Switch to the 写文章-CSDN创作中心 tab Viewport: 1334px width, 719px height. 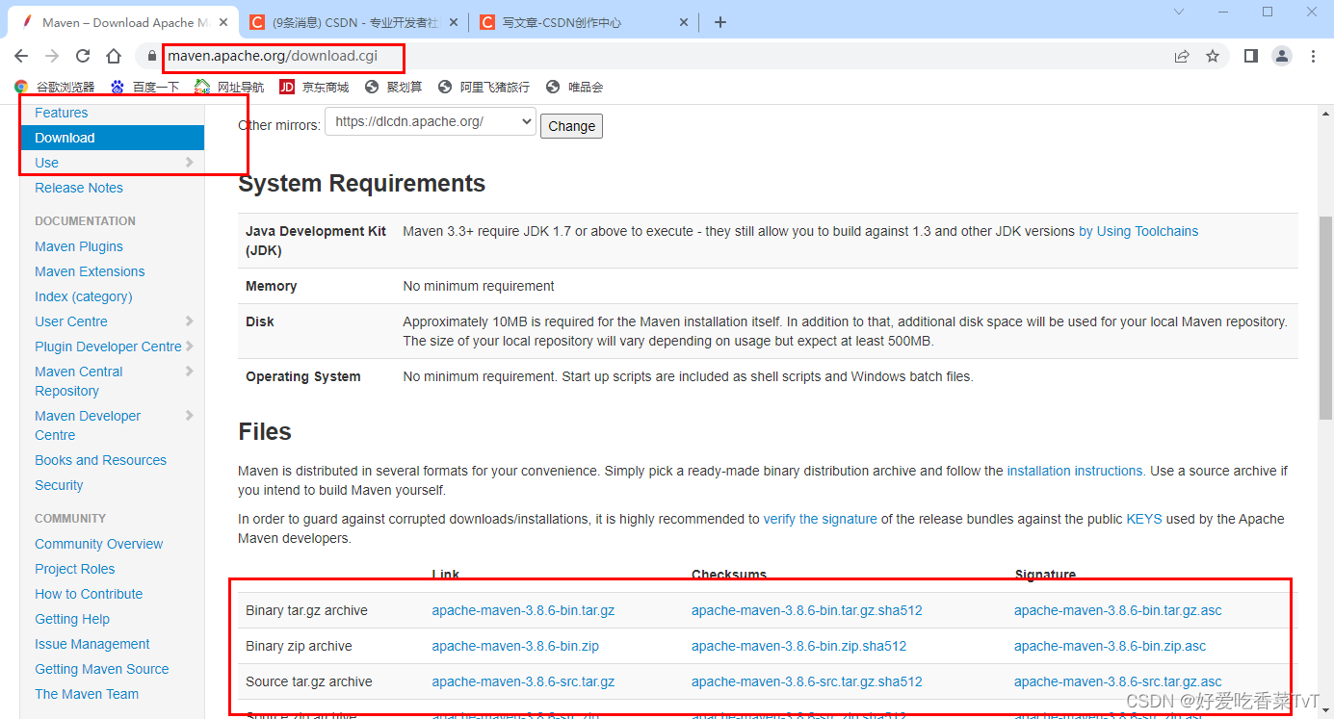(x=586, y=22)
